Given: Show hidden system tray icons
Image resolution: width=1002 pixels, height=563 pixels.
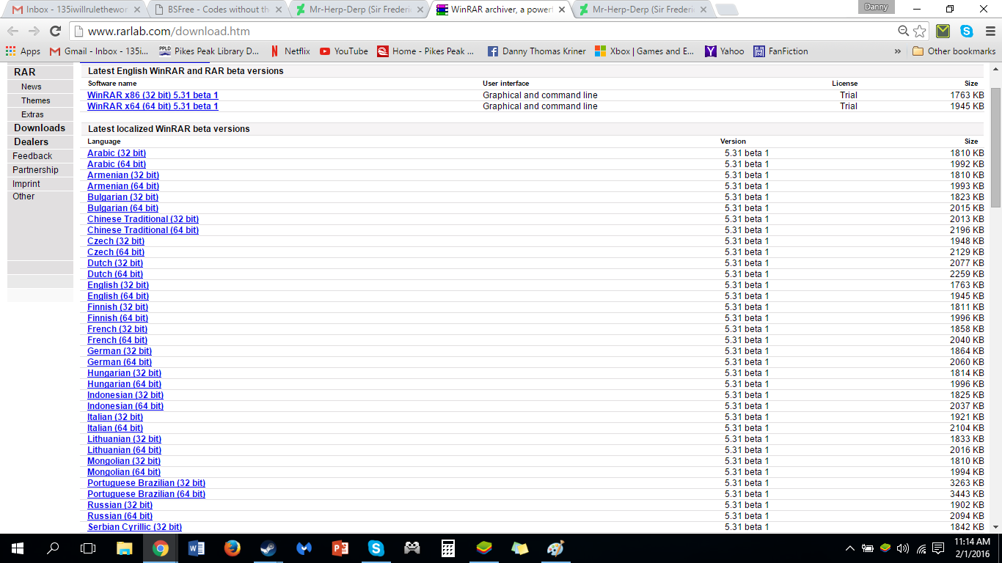Looking at the screenshot, I should coord(850,548).
